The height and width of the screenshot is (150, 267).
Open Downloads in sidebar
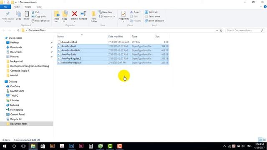pos(16,47)
